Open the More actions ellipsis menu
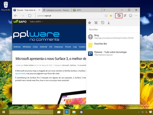This screenshot has height=115, width=153. tap(136, 16)
